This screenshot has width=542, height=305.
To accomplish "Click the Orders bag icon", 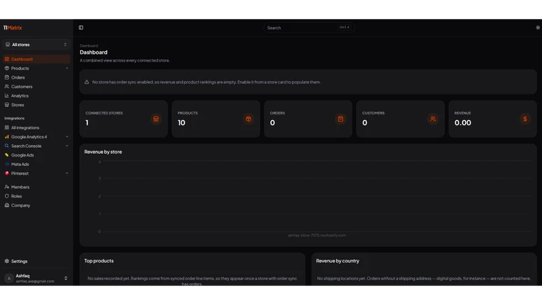I will click(x=341, y=119).
